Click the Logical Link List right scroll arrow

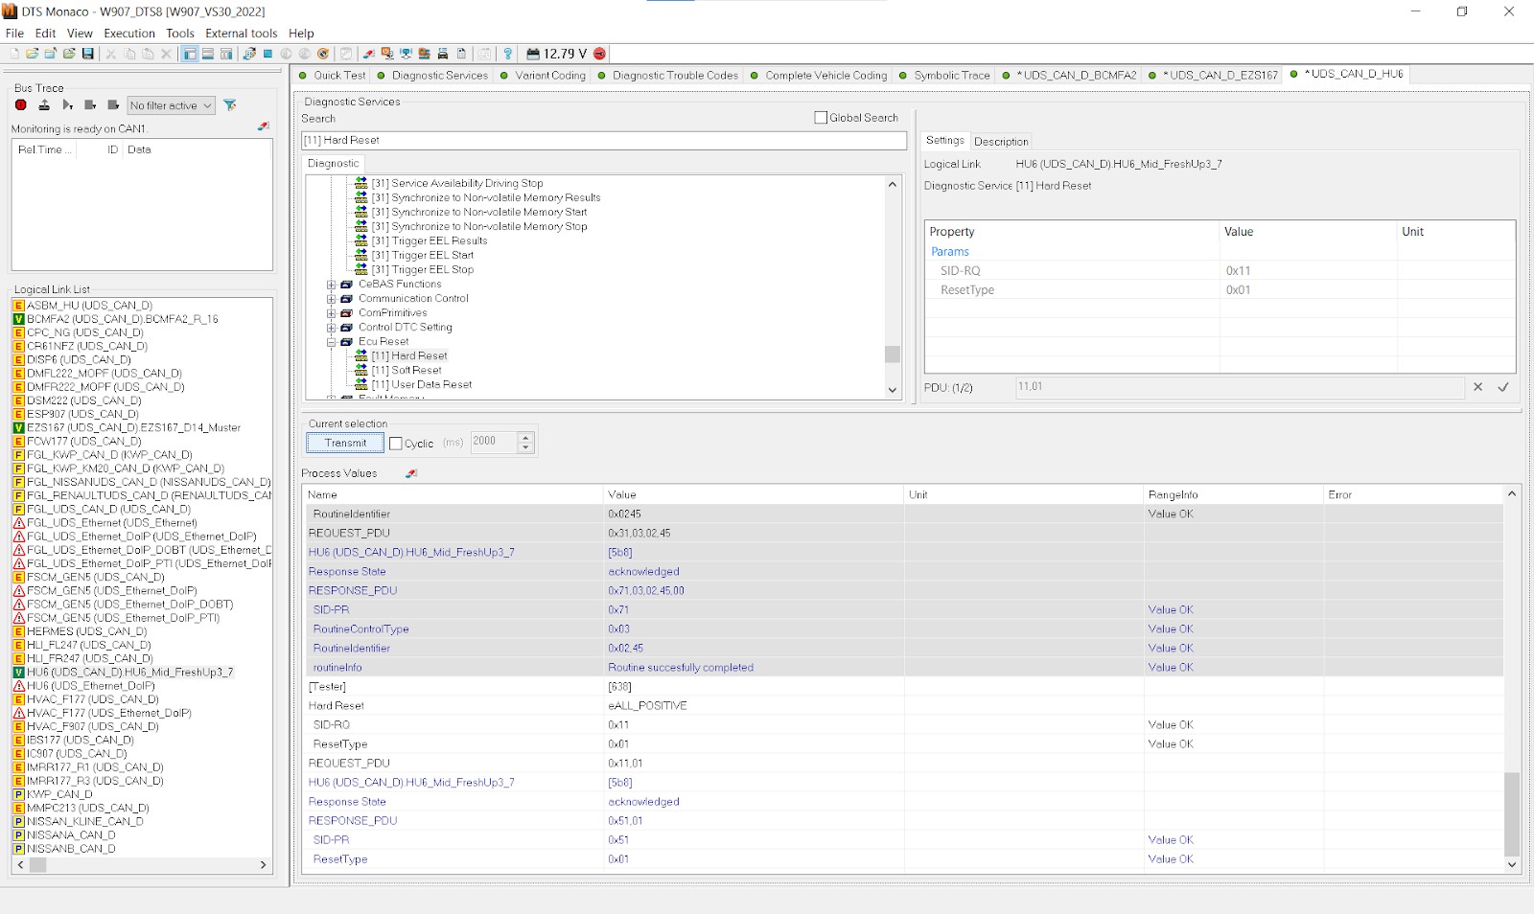[263, 864]
